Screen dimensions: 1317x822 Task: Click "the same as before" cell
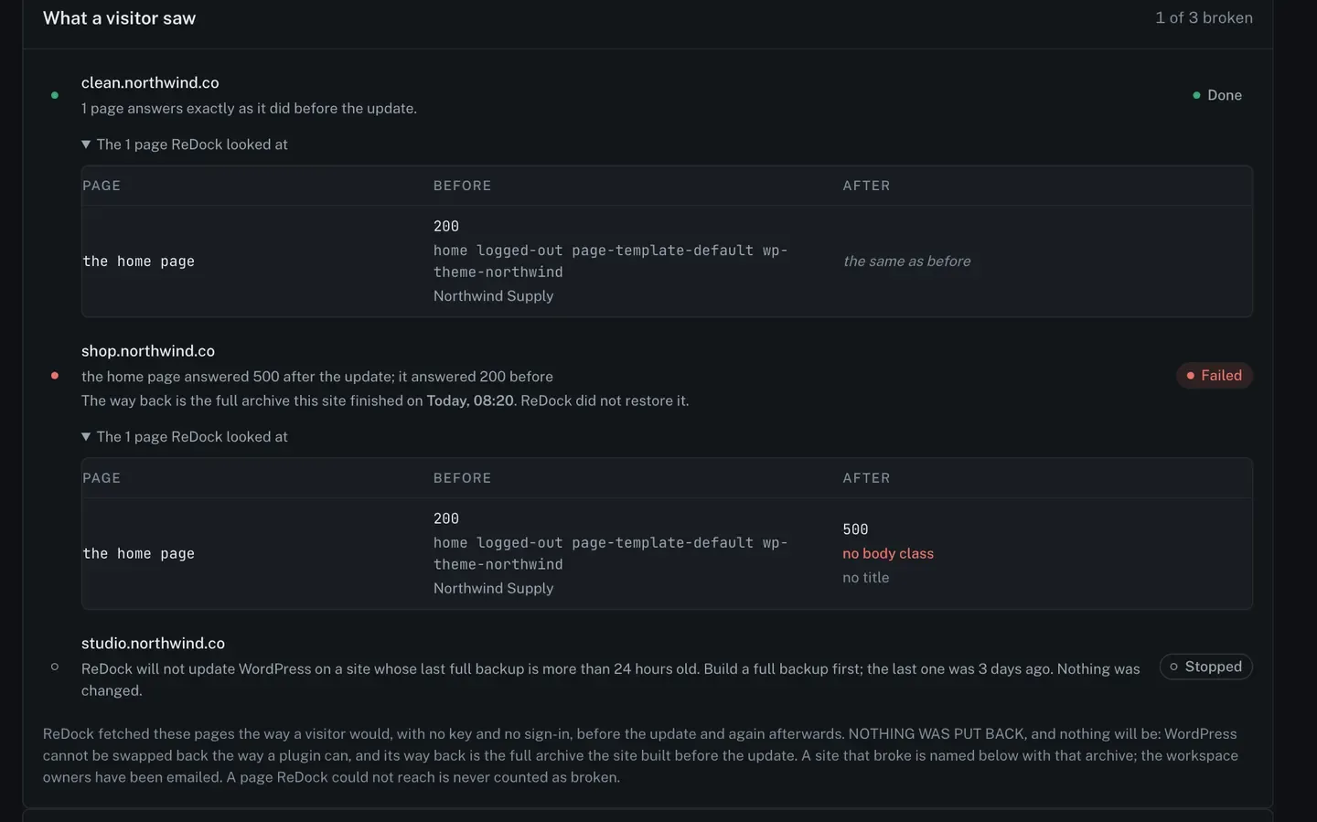click(906, 262)
